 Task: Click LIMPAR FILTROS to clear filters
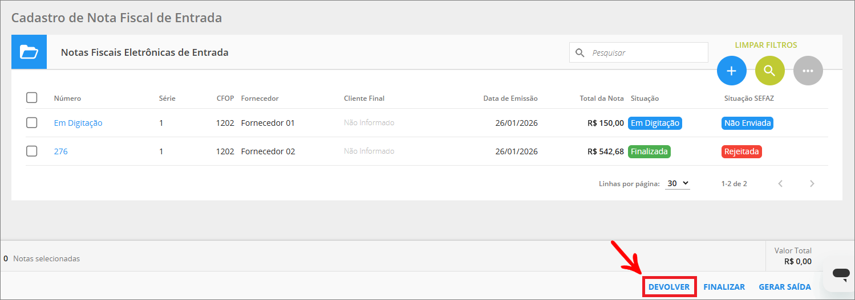click(765, 45)
